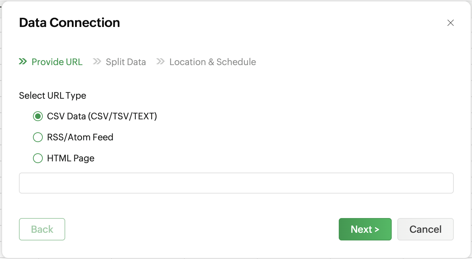Choose the RSS/Atom Feed radio option
The image size is (472, 259).
38,137
